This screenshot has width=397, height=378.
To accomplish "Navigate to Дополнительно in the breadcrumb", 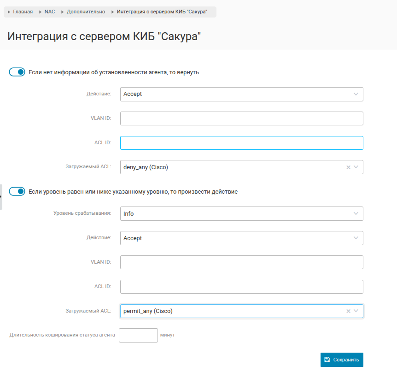I will 86,12.
